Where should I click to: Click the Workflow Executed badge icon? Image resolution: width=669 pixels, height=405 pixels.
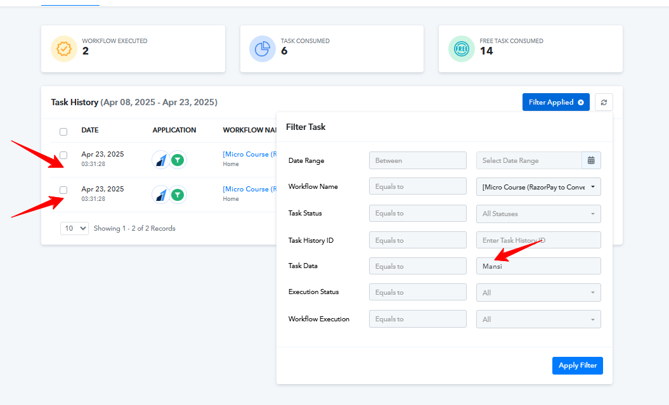[63, 49]
